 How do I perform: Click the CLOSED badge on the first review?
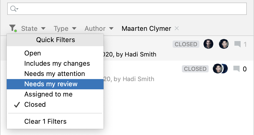(x=186, y=44)
